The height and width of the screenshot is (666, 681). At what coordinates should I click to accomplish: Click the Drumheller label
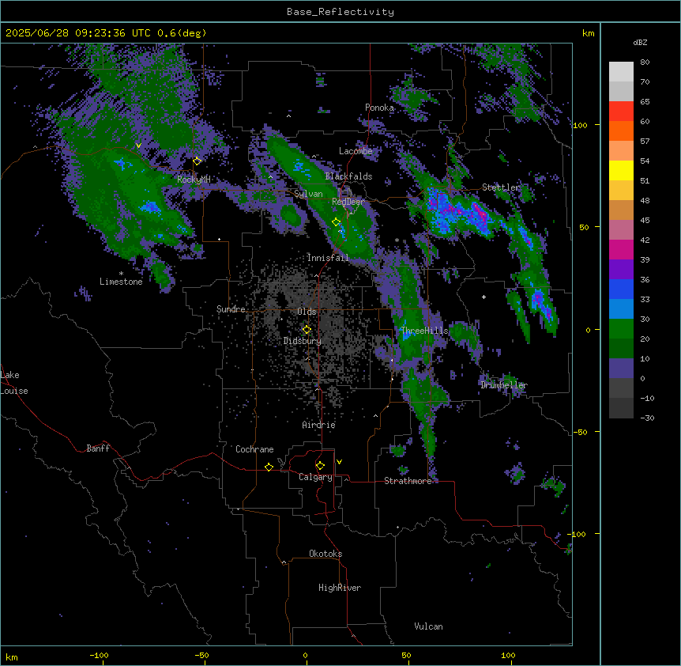point(504,385)
